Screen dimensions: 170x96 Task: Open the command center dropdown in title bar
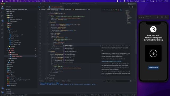95,4
